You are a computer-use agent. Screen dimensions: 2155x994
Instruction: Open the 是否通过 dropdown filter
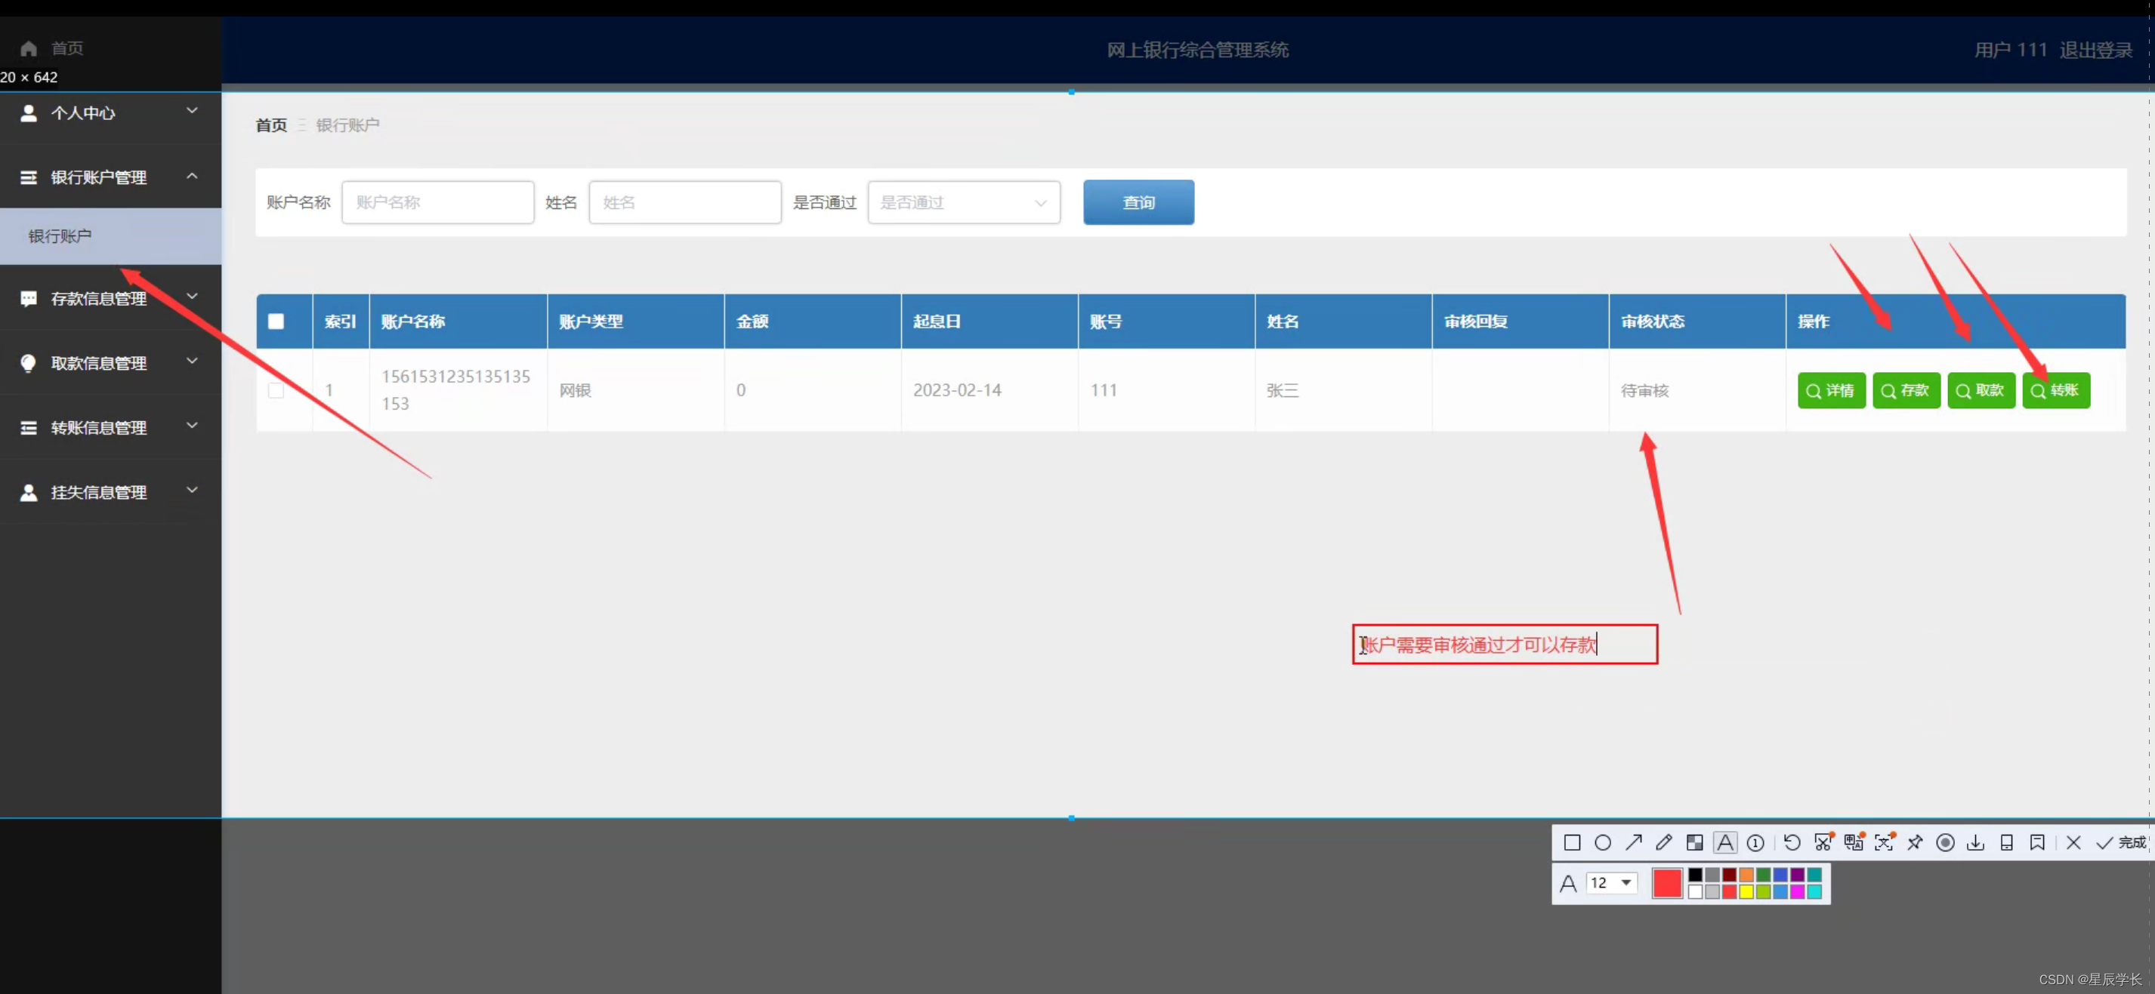964,202
